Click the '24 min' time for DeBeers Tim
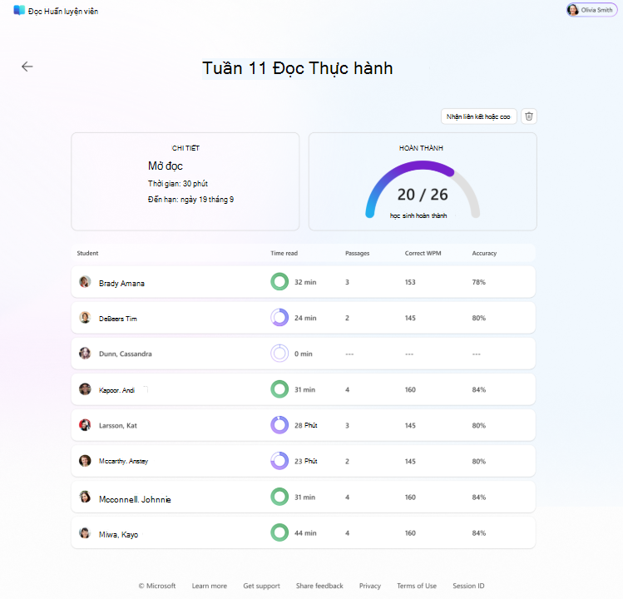This screenshot has width=623, height=599. click(x=305, y=318)
